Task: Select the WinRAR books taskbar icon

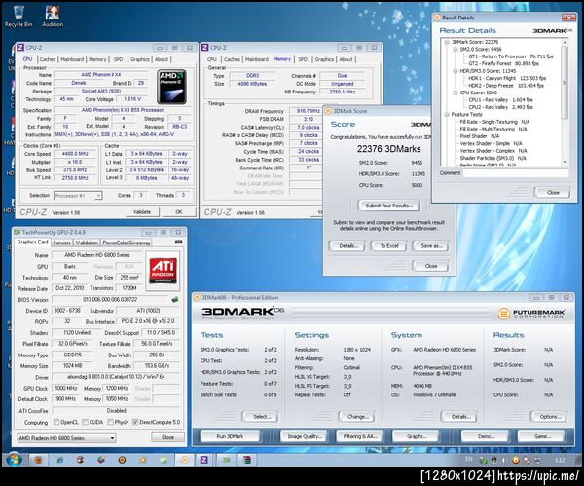Action: 247,460
